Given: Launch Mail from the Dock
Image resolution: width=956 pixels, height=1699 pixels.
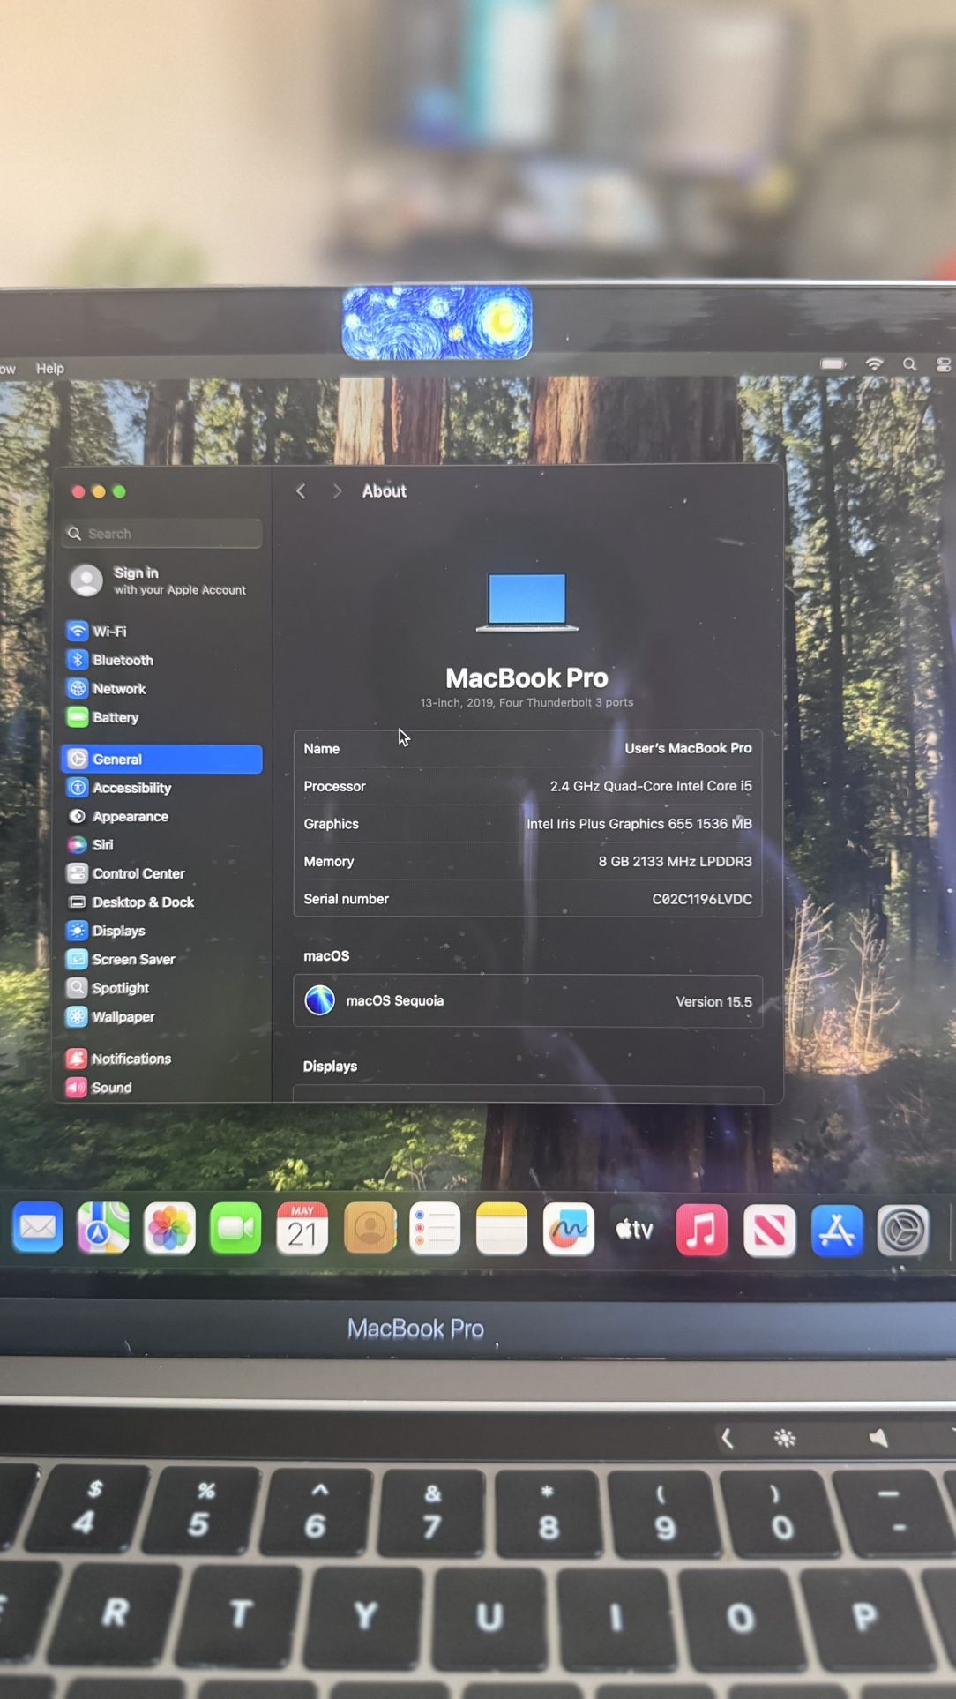Looking at the screenshot, I should click(x=37, y=1228).
